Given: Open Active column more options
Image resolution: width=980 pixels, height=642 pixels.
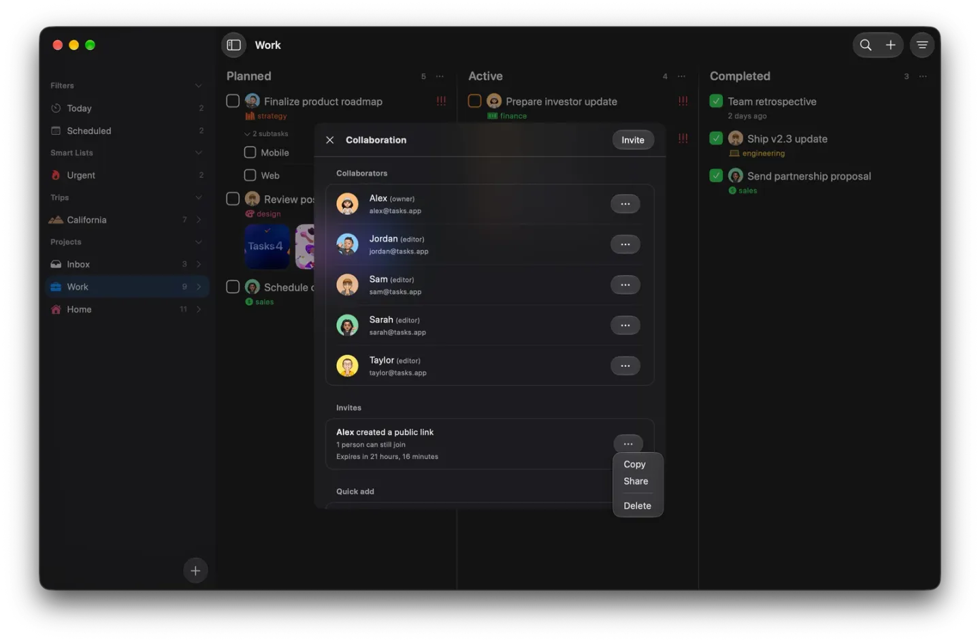Looking at the screenshot, I should (x=681, y=76).
